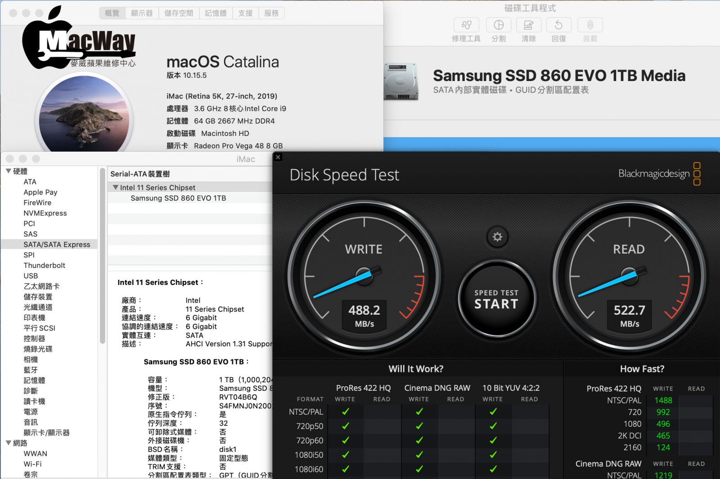Click the Restore (回復) icon in Disk Utility

(x=559, y=25)
